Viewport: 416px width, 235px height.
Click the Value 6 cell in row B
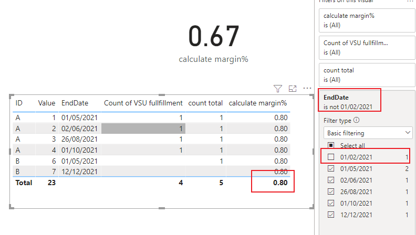(54, 161)
